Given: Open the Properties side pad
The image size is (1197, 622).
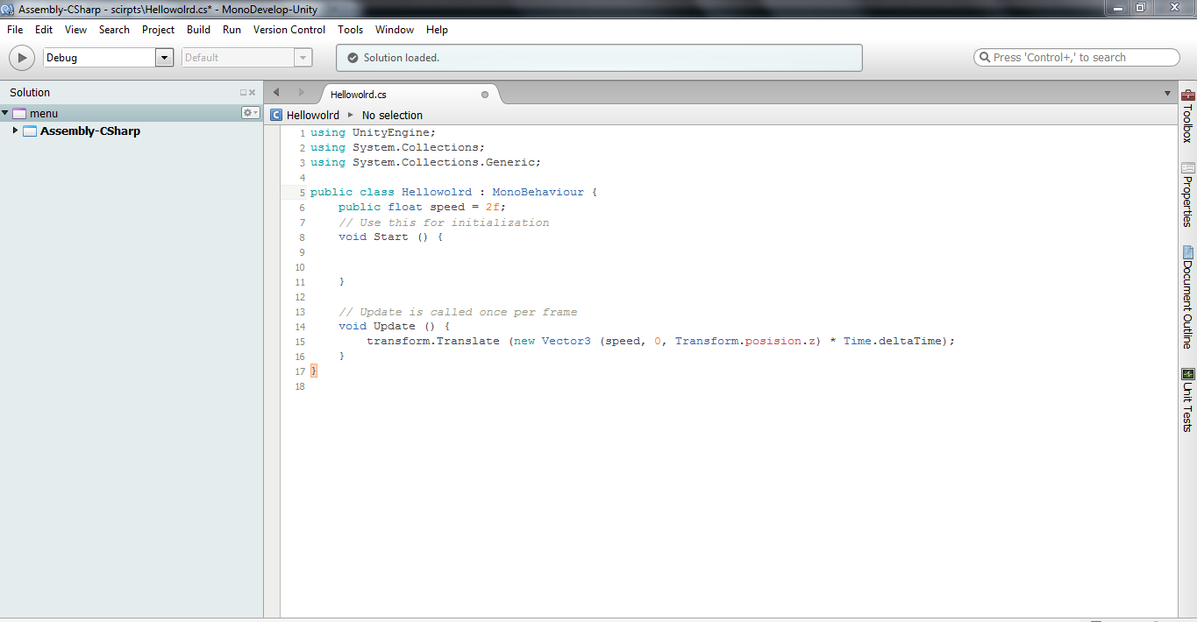Looking at the screenshot, I should [1188, 194].
